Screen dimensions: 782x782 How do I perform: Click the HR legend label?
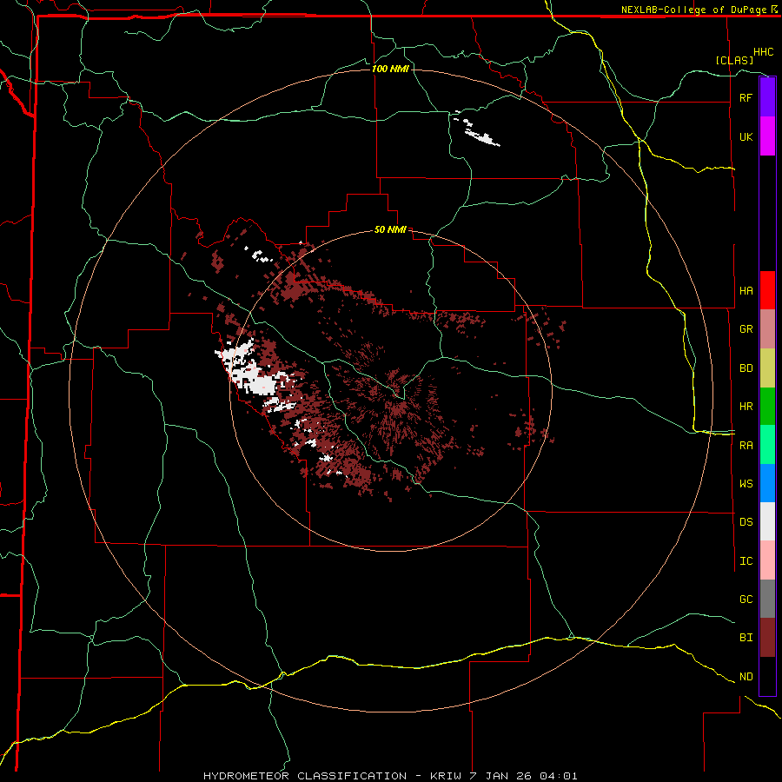746,407
